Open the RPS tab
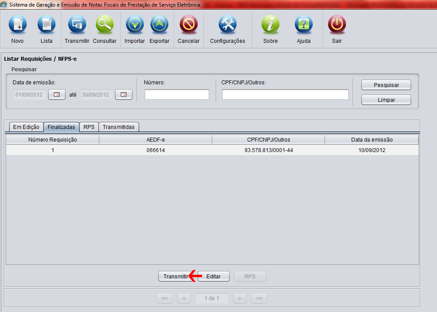 point(89,127)
